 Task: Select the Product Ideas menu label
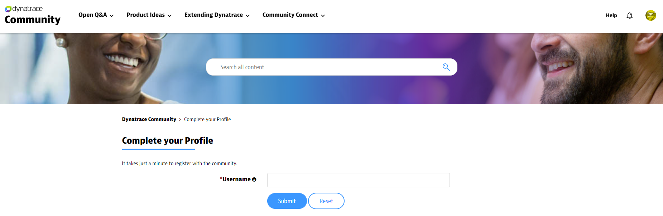[x=145, y=15]
